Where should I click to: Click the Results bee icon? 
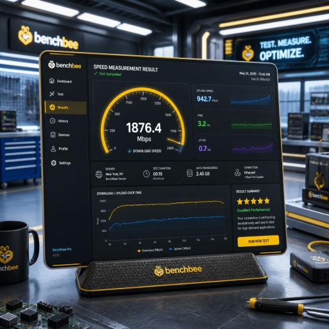(52, 107)
